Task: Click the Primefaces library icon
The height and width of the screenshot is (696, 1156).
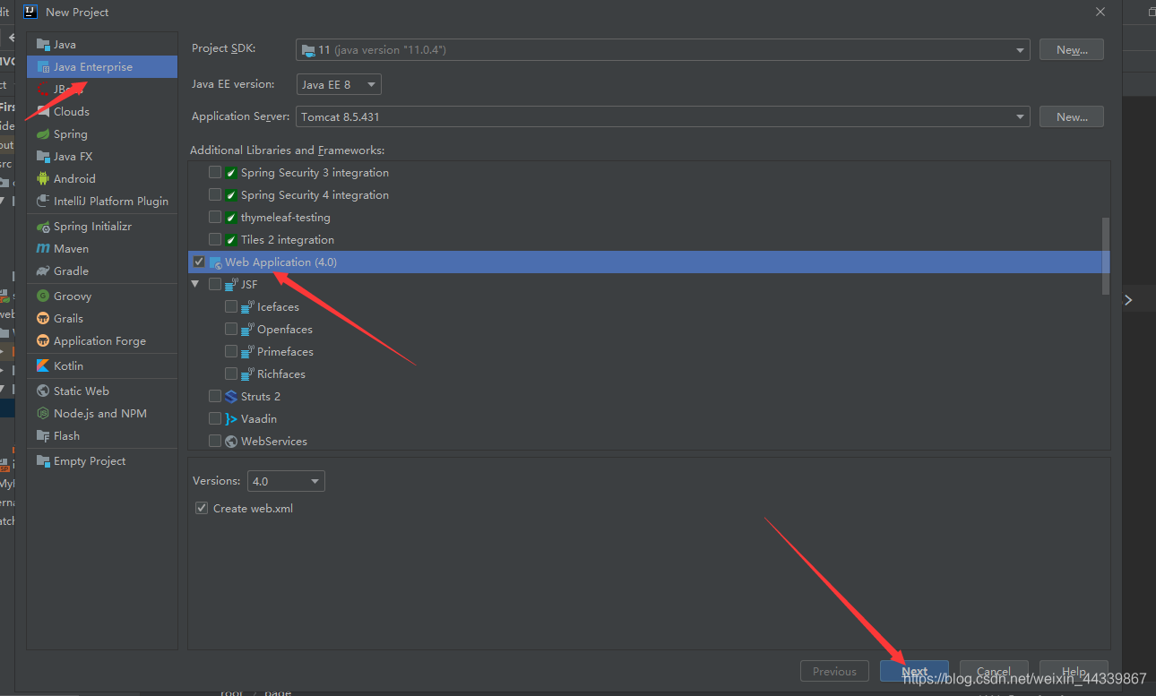Action: (247, 352)
